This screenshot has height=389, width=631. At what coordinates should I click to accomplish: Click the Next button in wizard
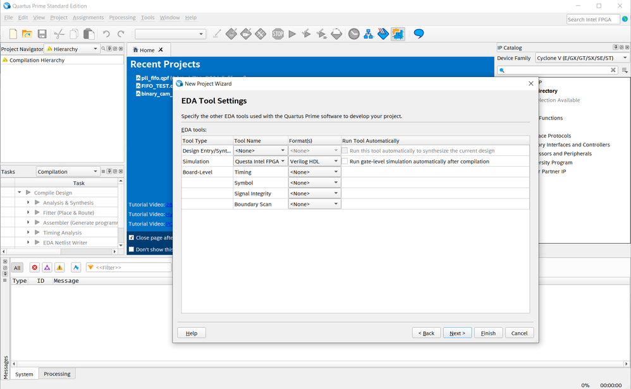pos(456,333)
